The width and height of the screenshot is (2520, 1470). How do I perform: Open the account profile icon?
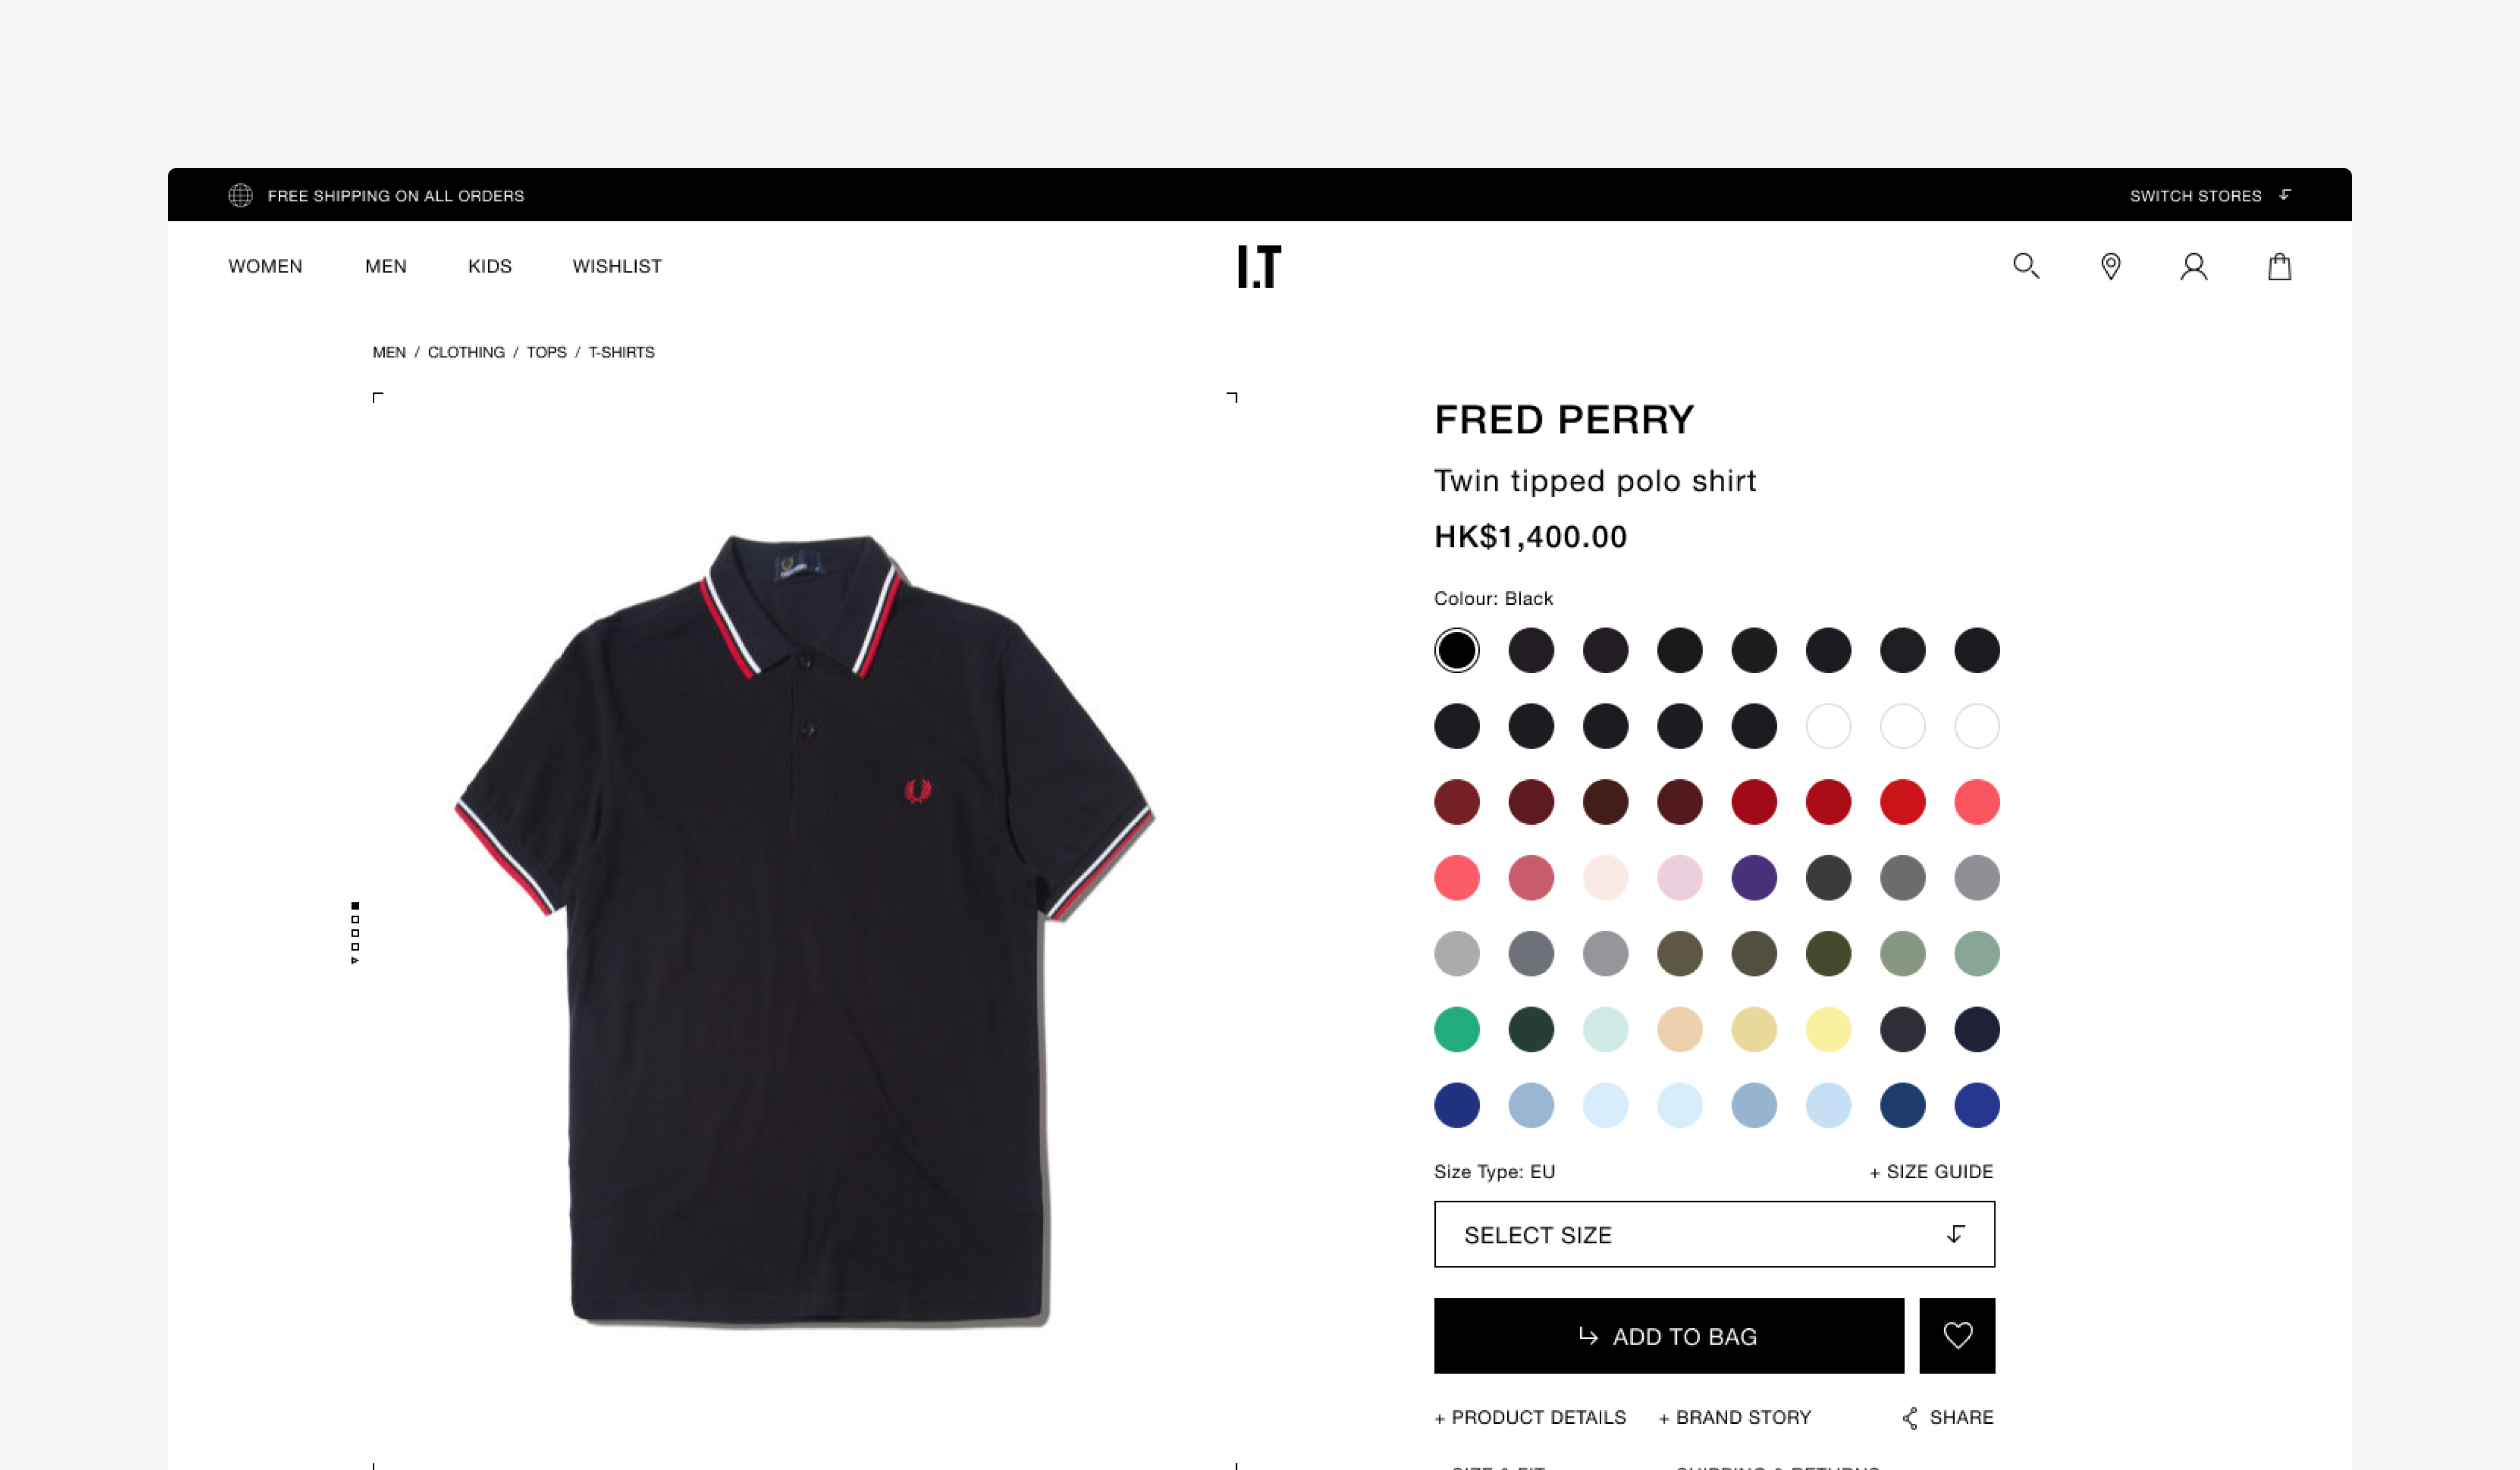tap(2194, 266)
